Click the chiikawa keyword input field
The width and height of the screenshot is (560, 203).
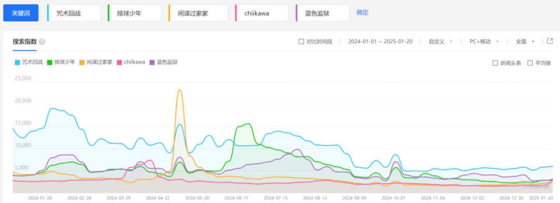[262, 13]
